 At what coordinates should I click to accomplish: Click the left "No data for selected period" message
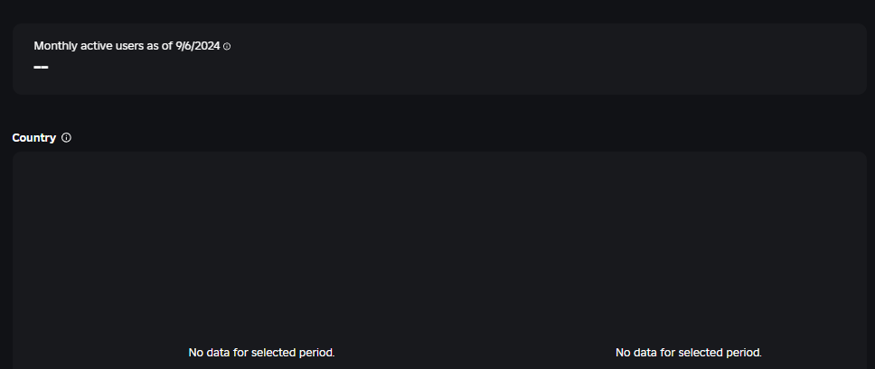pyautogui.click(x=261, y=352)
